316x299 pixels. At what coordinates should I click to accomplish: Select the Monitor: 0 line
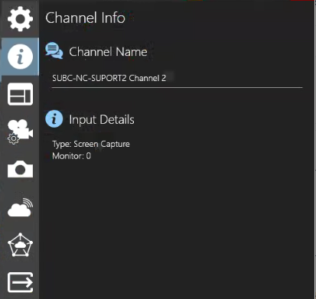72,156
